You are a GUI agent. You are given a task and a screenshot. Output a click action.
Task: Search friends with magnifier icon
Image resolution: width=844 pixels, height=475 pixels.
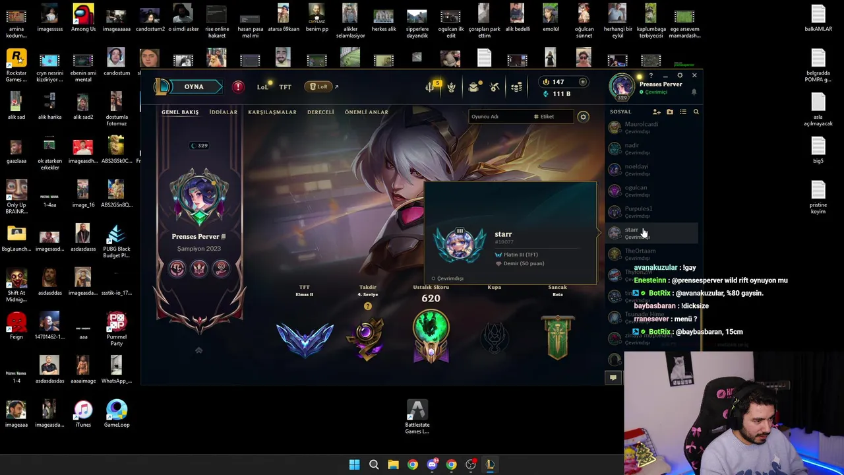696,112
